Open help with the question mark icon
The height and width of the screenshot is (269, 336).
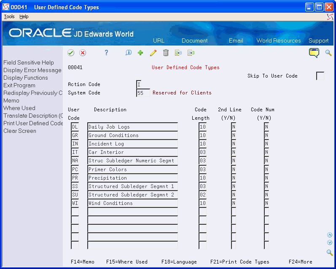[106, 53]
